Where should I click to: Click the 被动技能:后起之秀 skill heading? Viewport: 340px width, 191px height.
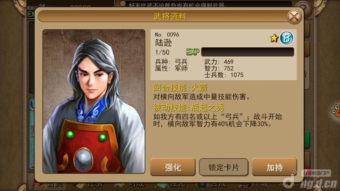click(189, 107)
